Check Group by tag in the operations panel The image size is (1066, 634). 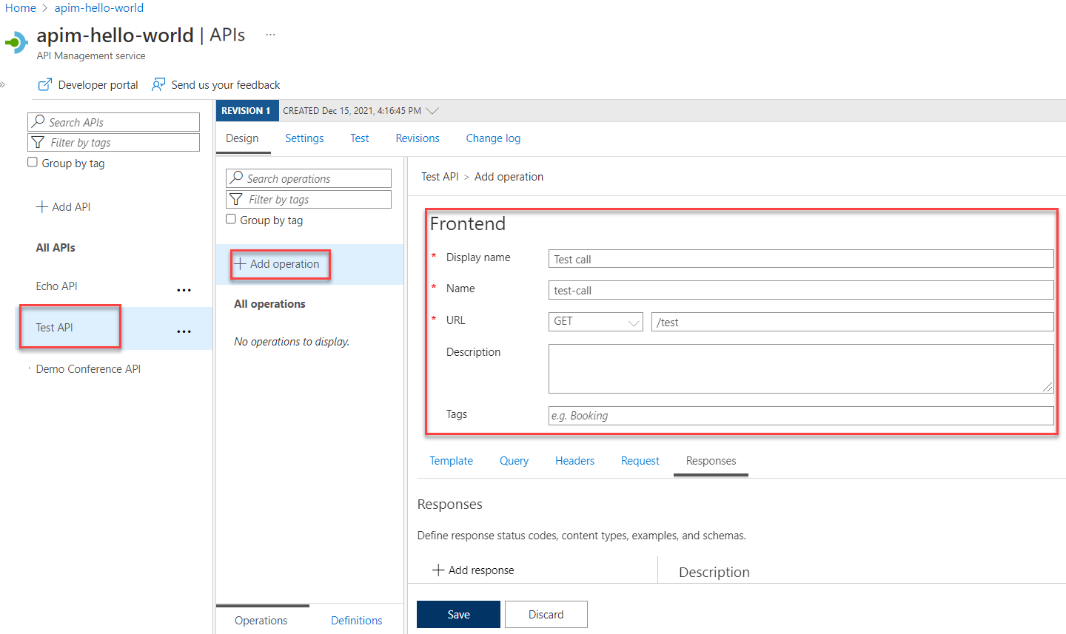(x=230, y=220)
